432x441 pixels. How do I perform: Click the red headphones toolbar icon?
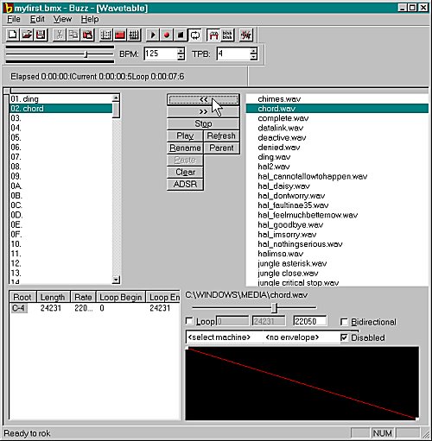[213, 35]
